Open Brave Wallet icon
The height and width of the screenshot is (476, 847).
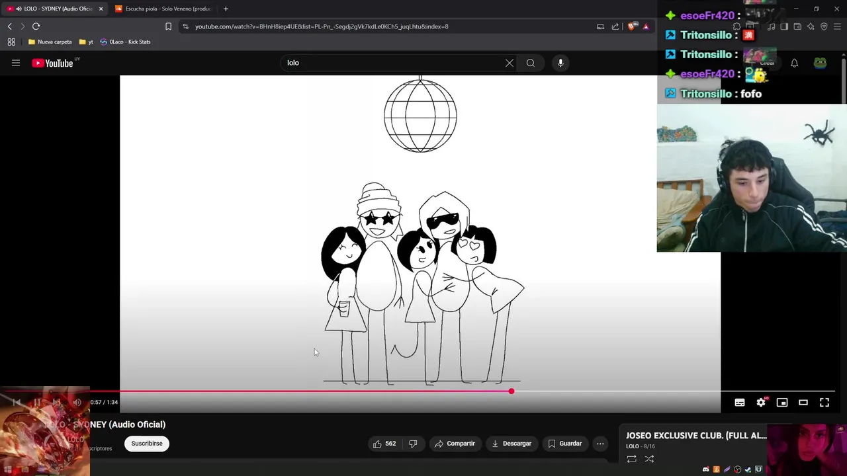tap(797, 26)
